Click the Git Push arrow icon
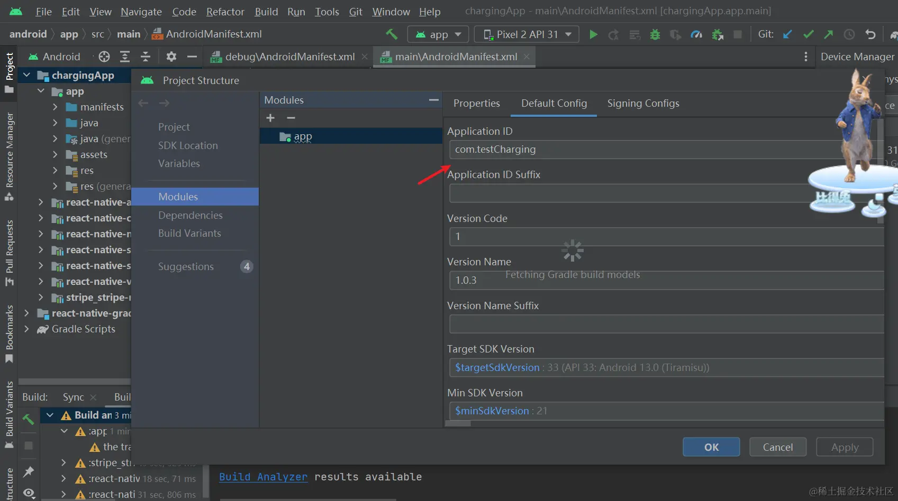898x501 pixels. (829, 34)
